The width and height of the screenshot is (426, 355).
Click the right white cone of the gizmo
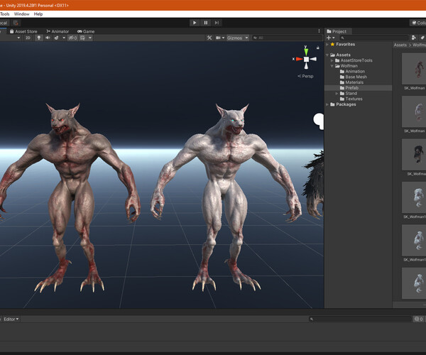(x=313, y=59)
